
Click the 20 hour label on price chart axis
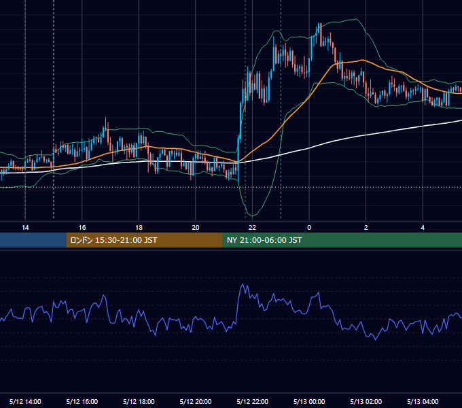pos(196,228)
